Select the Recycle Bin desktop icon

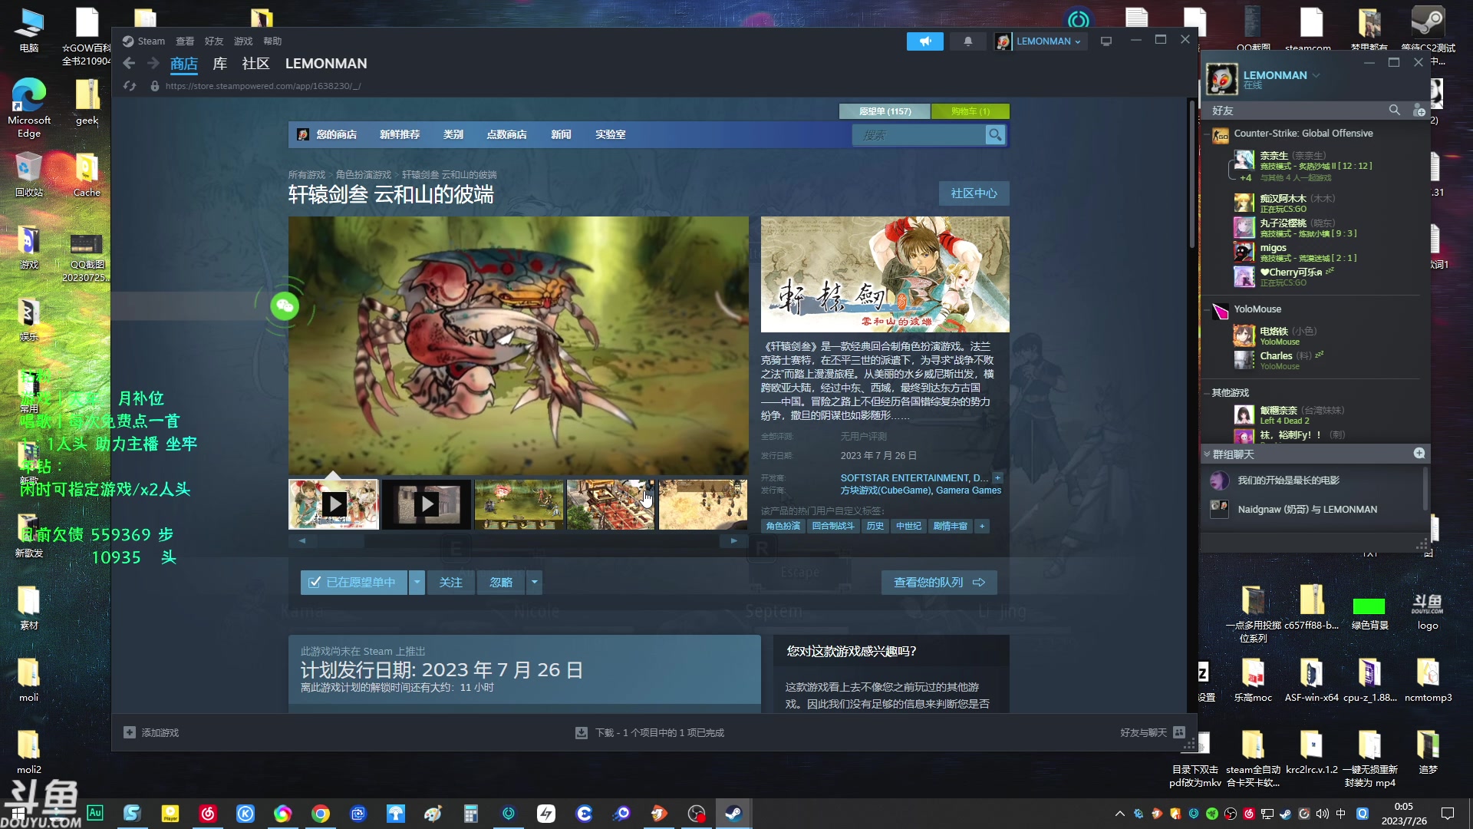pyautogui.click(x=29, y=173)
